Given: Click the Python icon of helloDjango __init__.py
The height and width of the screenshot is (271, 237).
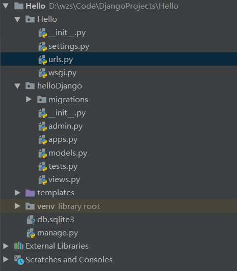Looking at the screenshot, I should (43, 113).
